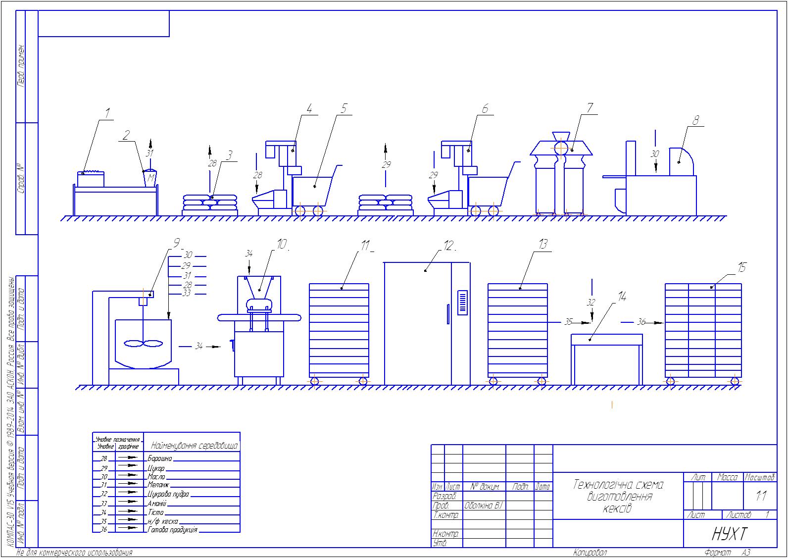Click legend entry 'Цукрова пудра'

(168, 494)
